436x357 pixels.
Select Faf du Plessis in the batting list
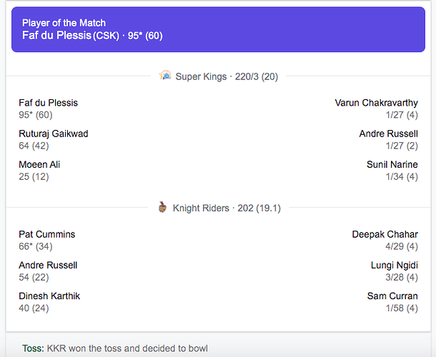click(x=48, y=103)
